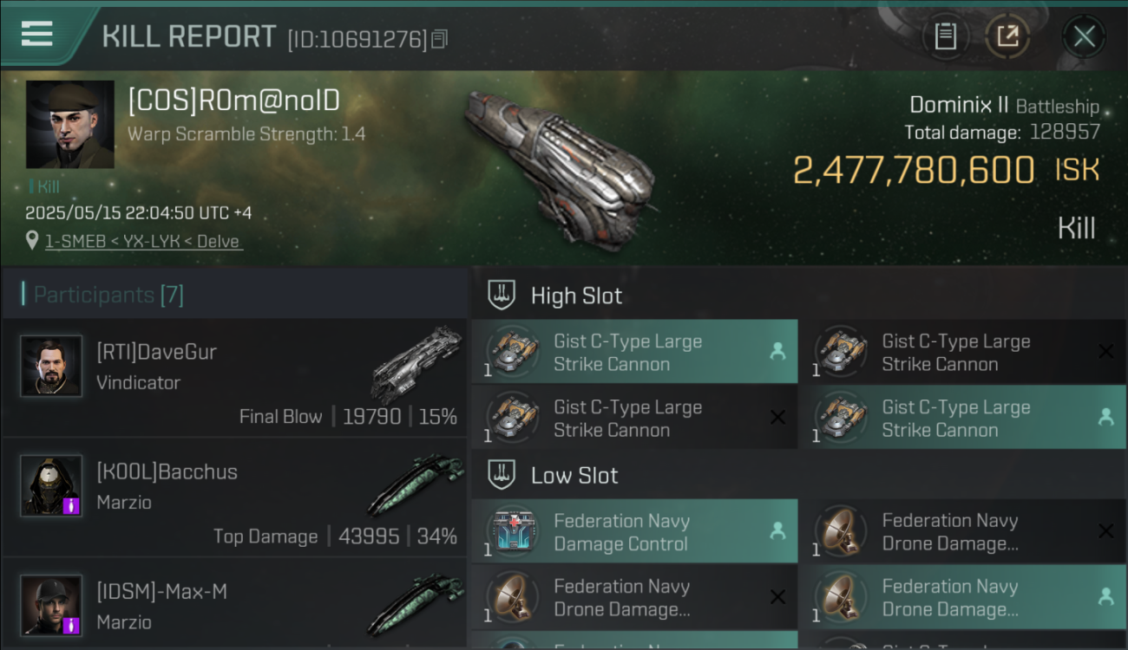
Task: Close the Kill Report window
Action: click(x=1084, y=36)
